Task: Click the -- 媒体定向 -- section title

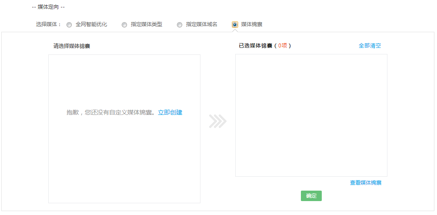Action: 48,7
